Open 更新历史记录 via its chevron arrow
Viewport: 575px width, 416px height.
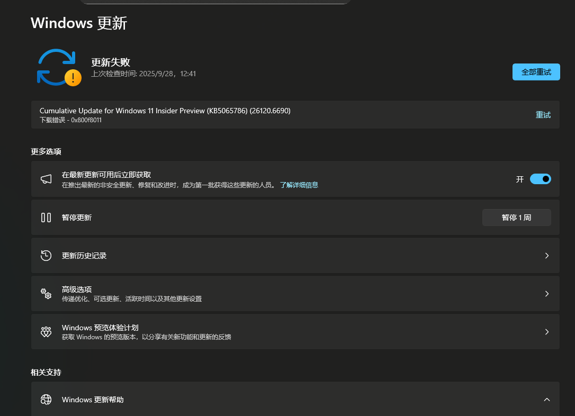coord(547,256)
